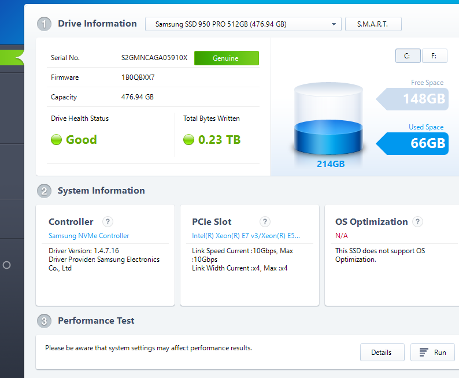Click the Samsung NVMe Controller link
The height and width of the screenshot is (378, 459).
pyautogui.click(x=88, y=236)
